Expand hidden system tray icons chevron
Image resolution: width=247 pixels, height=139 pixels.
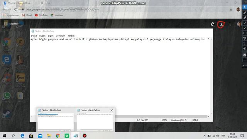(x=205, y=136)
